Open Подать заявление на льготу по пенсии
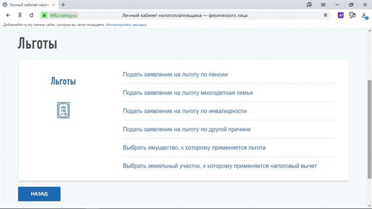This screenshot has width=372, height=209. coord(175,74)
